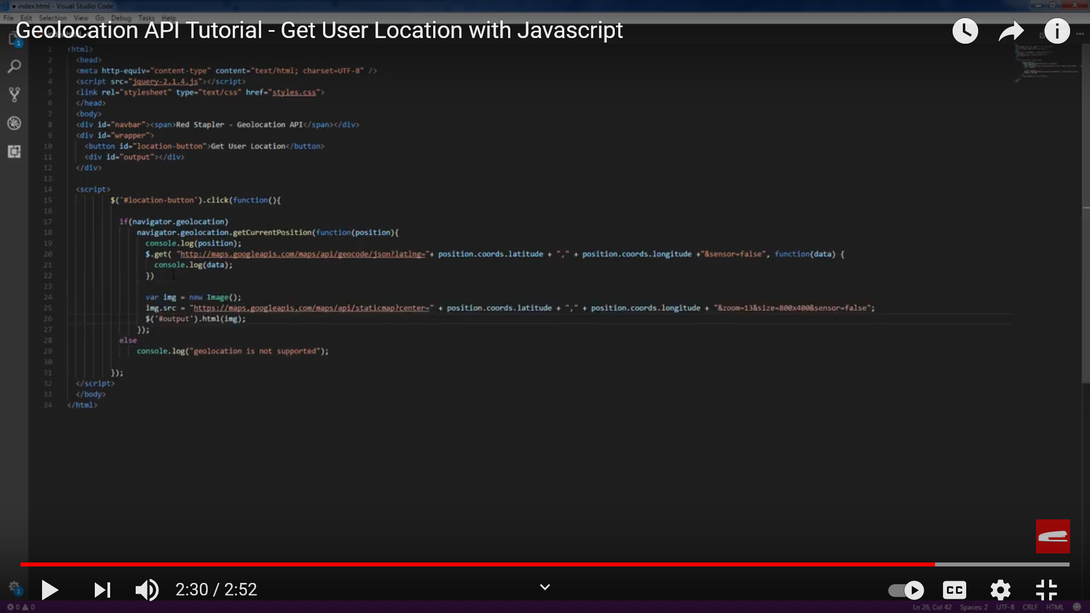1090x613 pixels.
Task: Toggle closed captions CC button
Action: click(954, 590)
